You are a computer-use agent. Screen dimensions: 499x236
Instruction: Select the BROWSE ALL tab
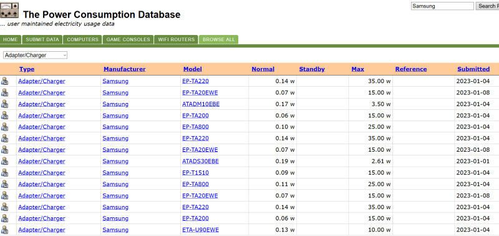[219, 39]
